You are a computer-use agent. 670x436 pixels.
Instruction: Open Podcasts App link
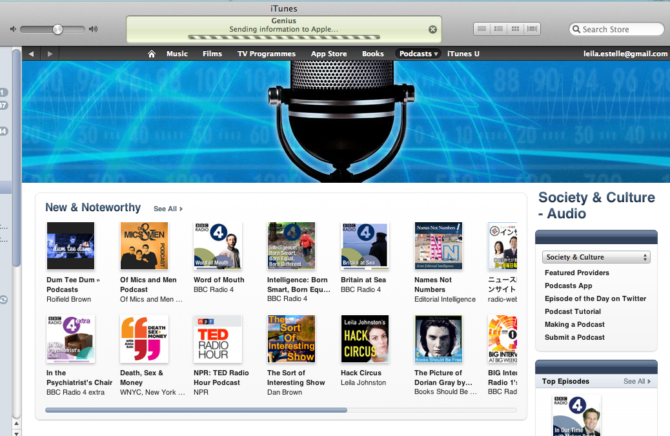coord(568,286)
